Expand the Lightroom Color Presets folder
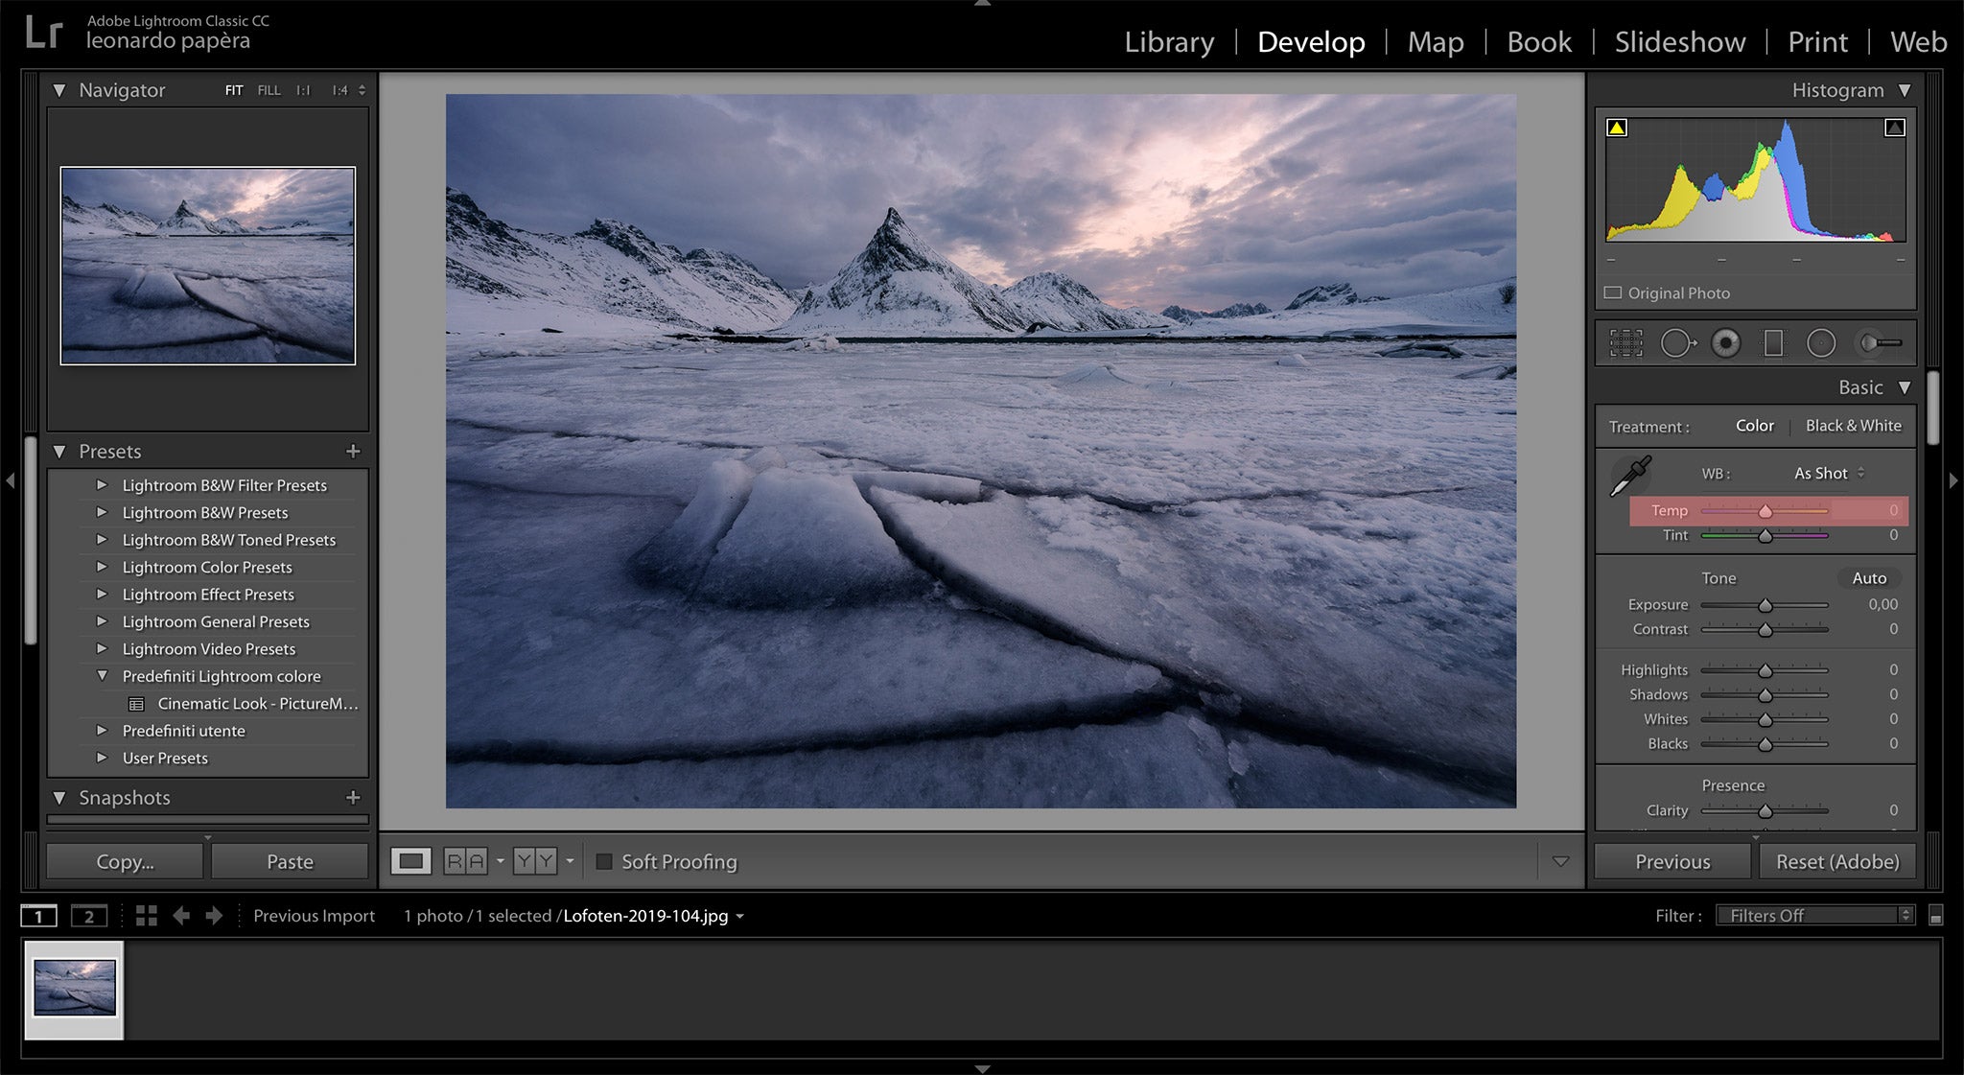This screenshot has height=1075, width=1964. 104,567
